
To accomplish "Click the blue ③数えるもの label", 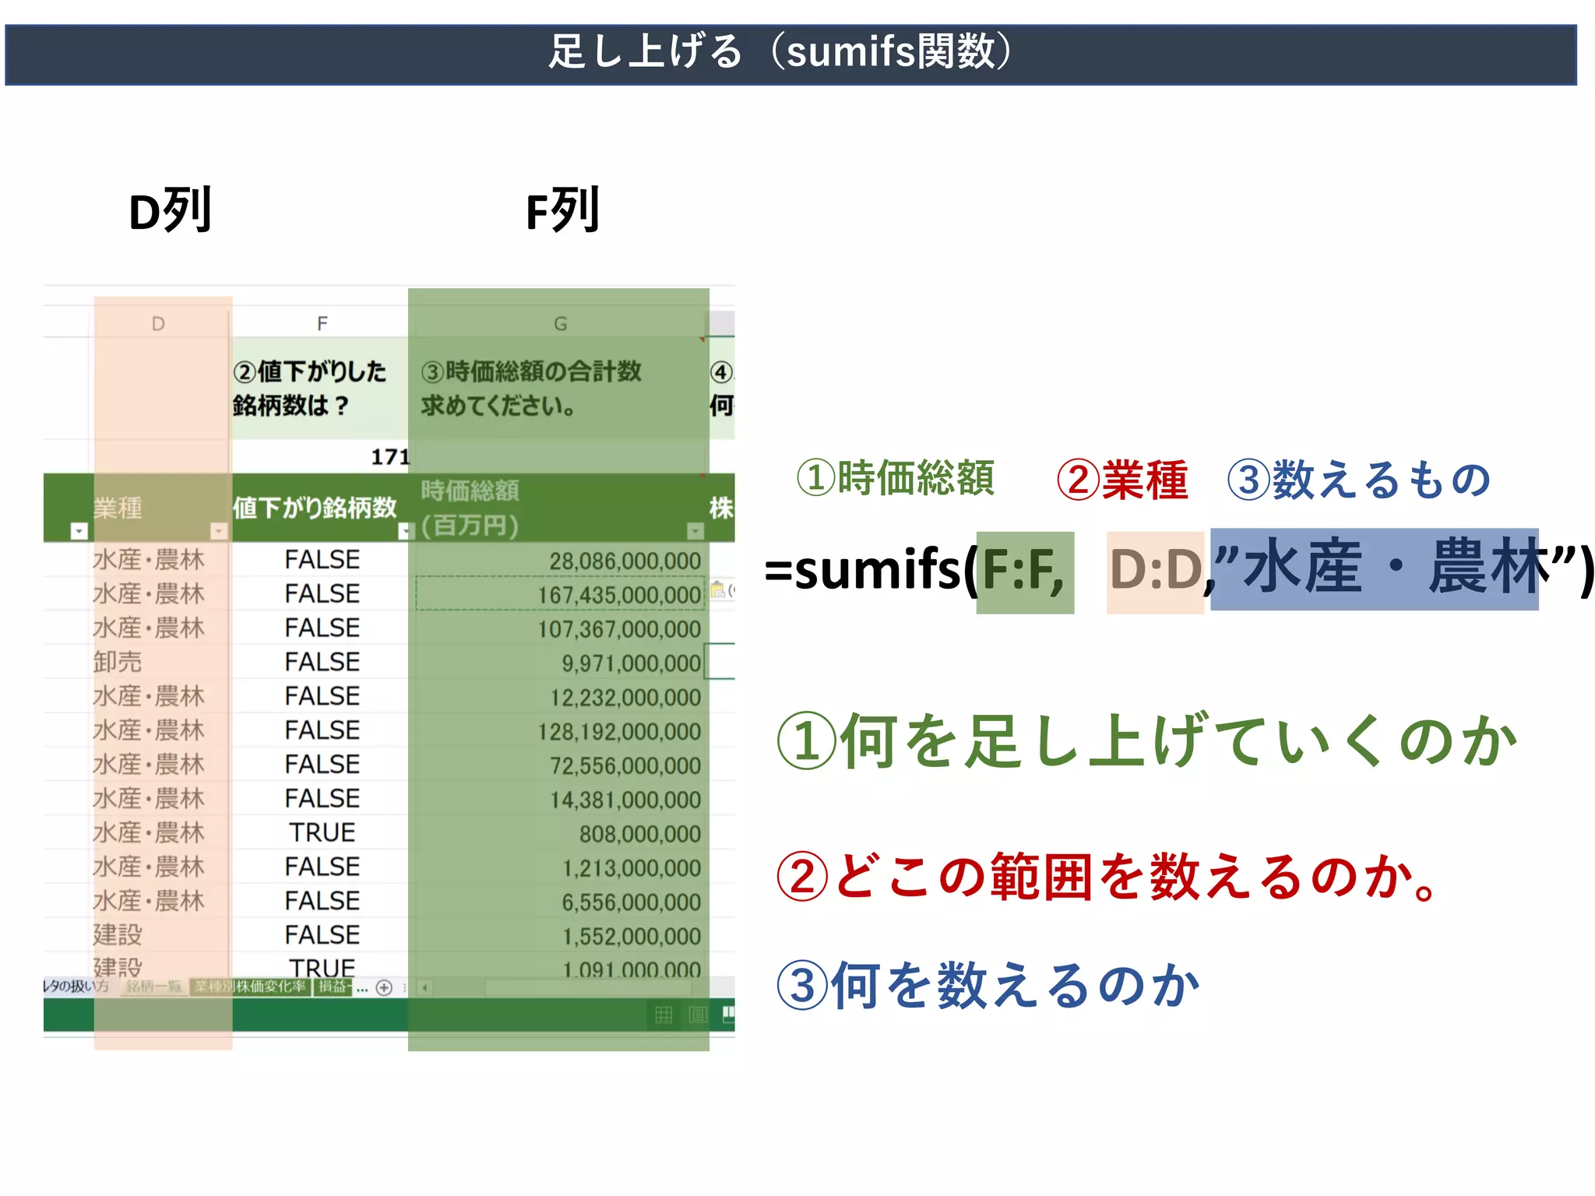I will click(1360, 479).
